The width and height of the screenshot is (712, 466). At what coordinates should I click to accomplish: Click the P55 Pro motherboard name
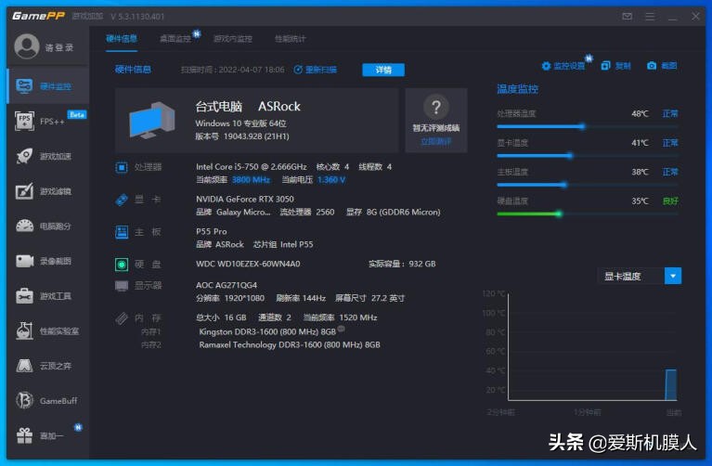[x=211, y=231]
